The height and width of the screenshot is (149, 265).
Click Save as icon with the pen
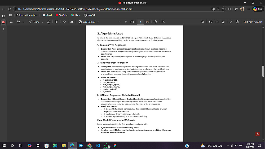(x=223, y=22)
